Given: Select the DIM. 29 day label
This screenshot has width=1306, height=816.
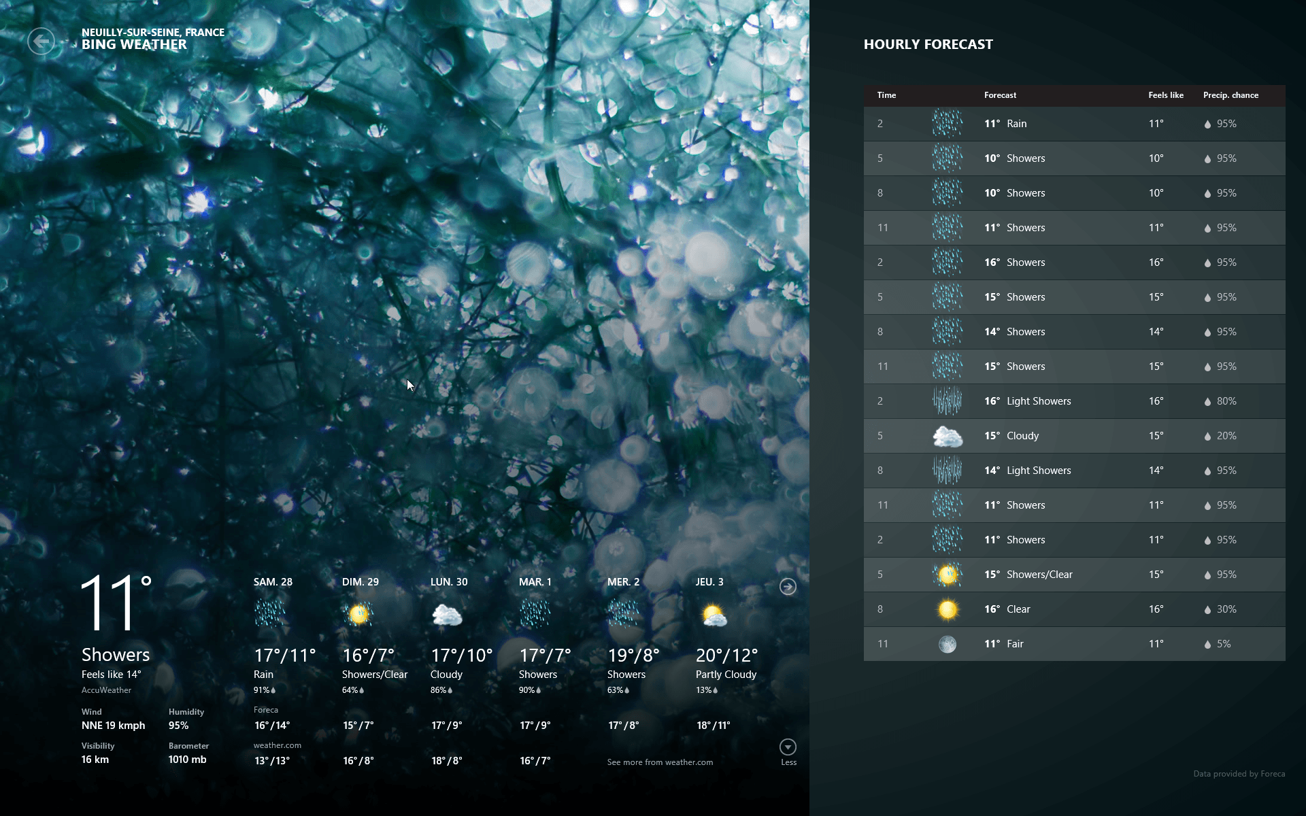Looking at the screenshot, I should [361, 582].
